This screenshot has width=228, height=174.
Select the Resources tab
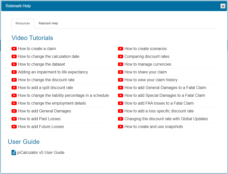point(23,23)
